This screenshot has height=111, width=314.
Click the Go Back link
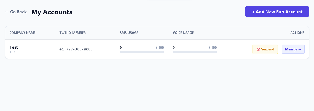16,12
